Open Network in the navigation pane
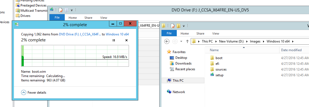309x107 pixels. tap(179, 92)
